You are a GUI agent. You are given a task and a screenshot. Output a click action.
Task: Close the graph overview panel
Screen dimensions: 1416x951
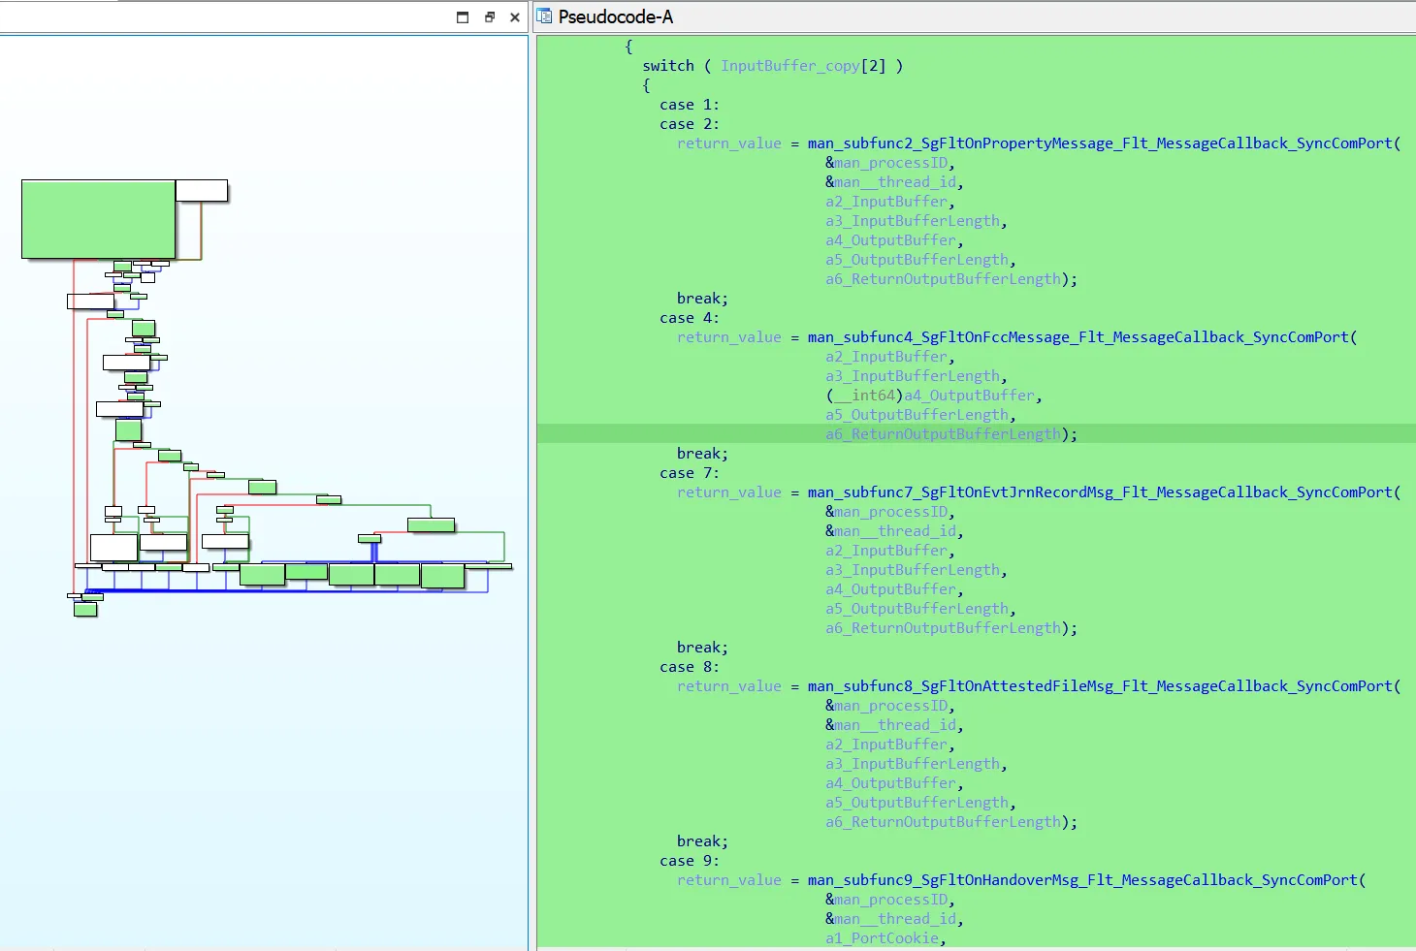(515, 17)
